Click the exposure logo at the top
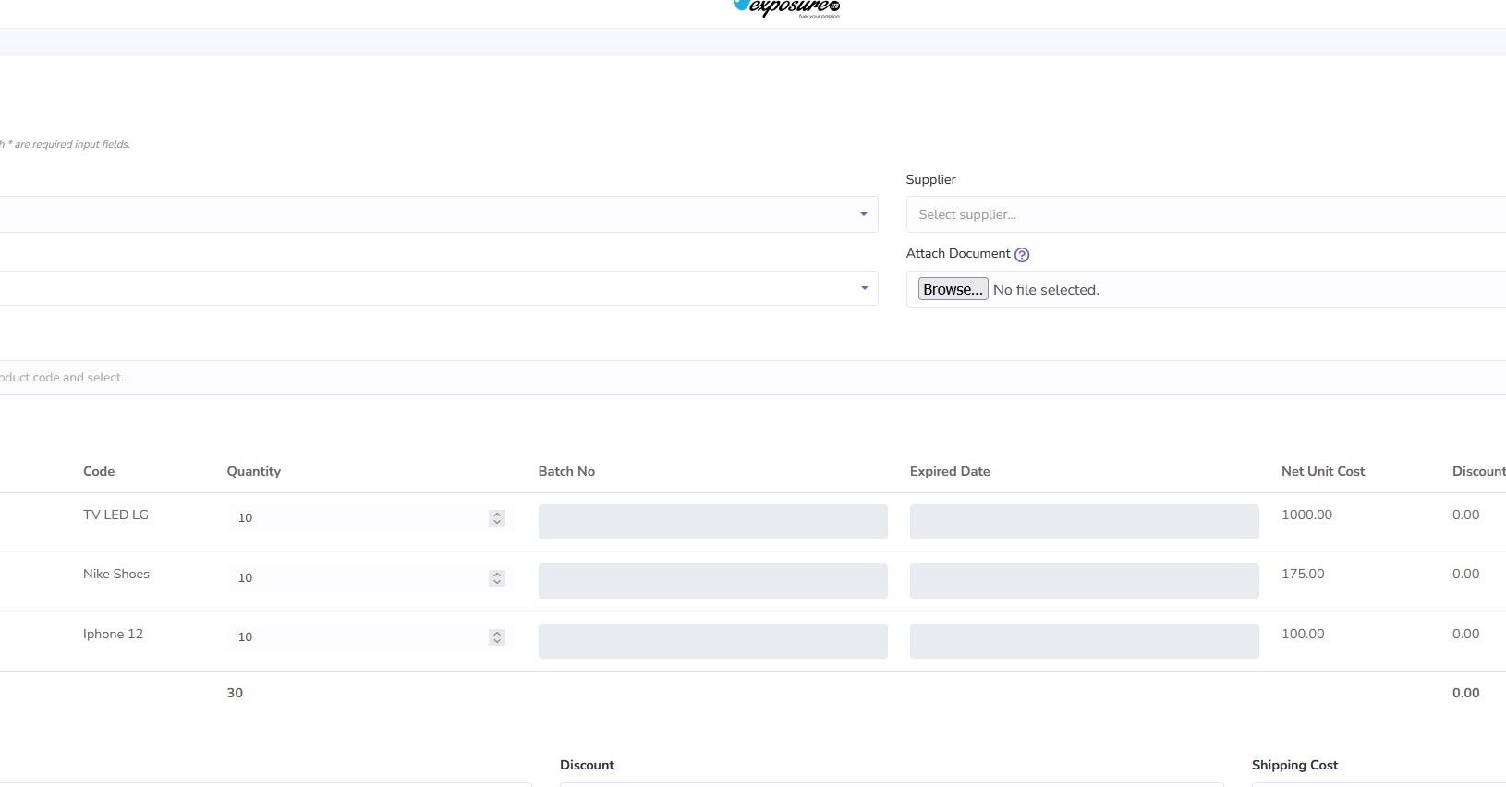The height and width of the screenshot is (787, 1506). (786, 9)
